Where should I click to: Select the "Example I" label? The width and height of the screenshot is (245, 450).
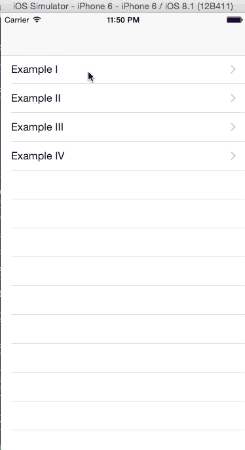tap(34, 70)
